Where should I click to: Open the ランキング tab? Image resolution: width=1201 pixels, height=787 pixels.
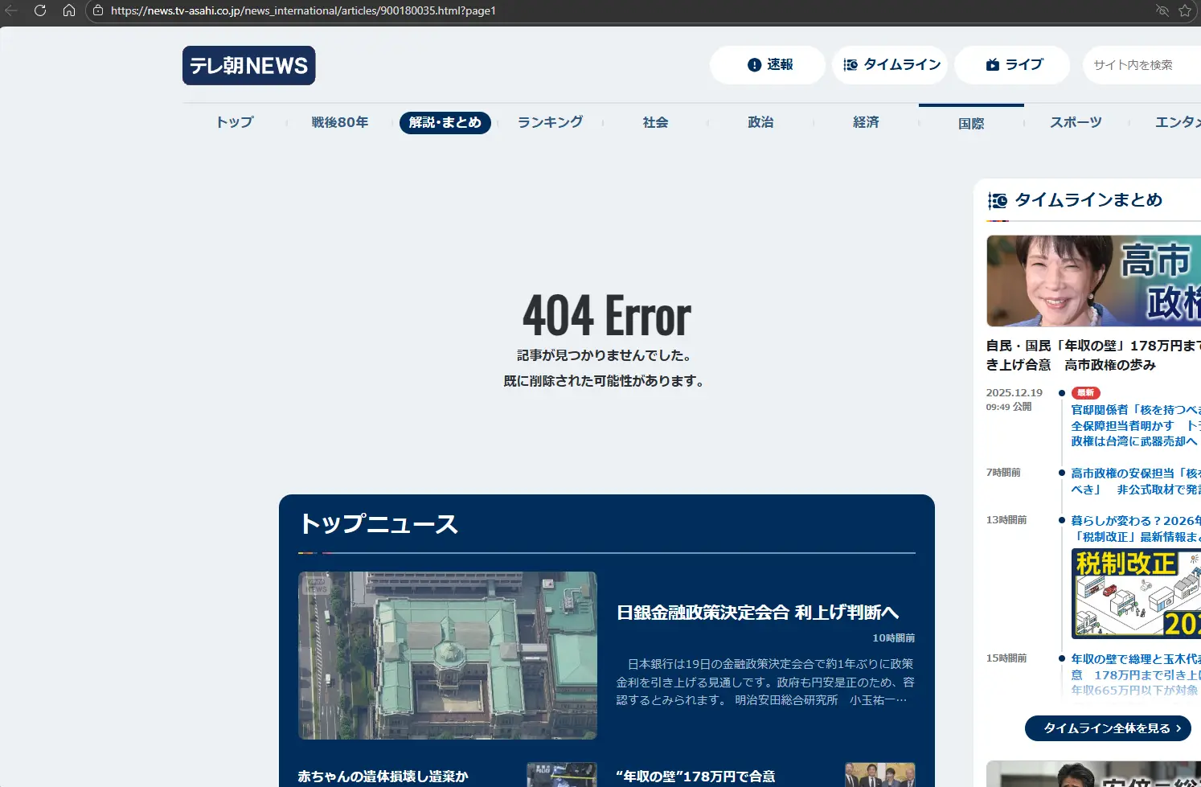pos(550,122)
